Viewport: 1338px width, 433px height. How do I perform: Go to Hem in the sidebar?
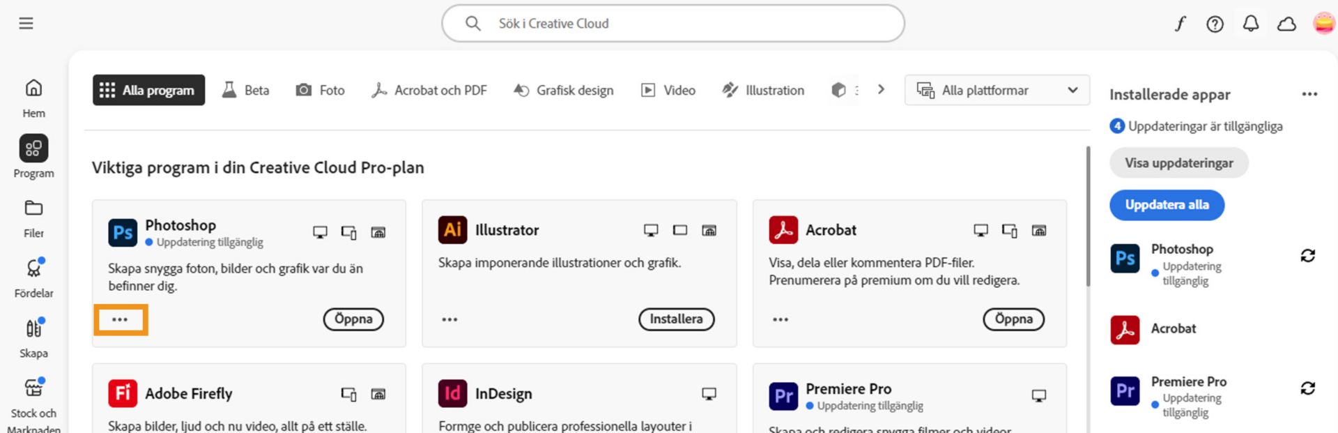(33, 98)
